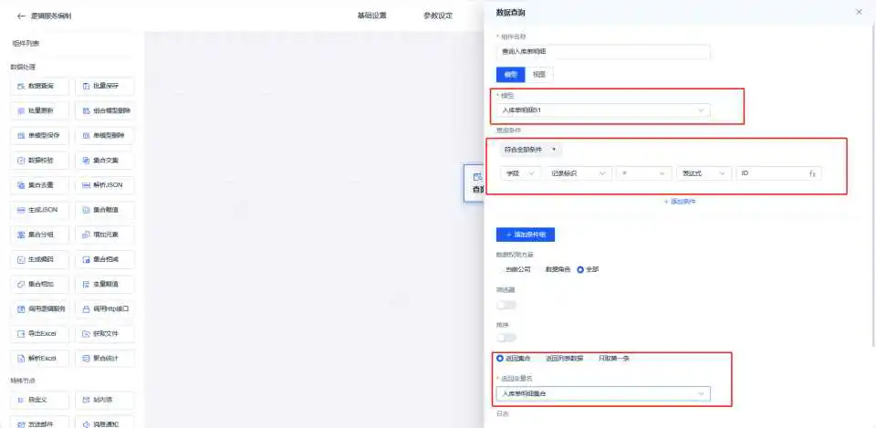This screenshot has height=428, width=876.
Task: Select the 集合分组 component
Action: pyautogui.click(x=39, y=235)
